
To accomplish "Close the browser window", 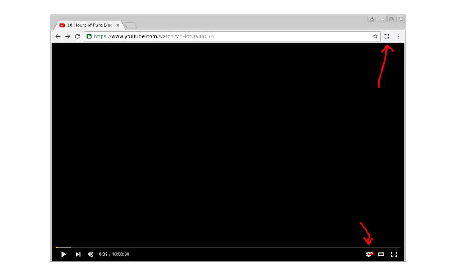I will pyautogui.click(x=401, y=19).
